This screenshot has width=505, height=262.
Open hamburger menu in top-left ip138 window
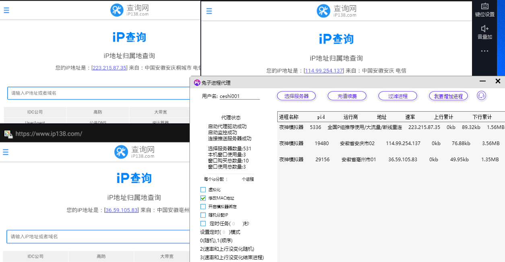click(6, 10)
